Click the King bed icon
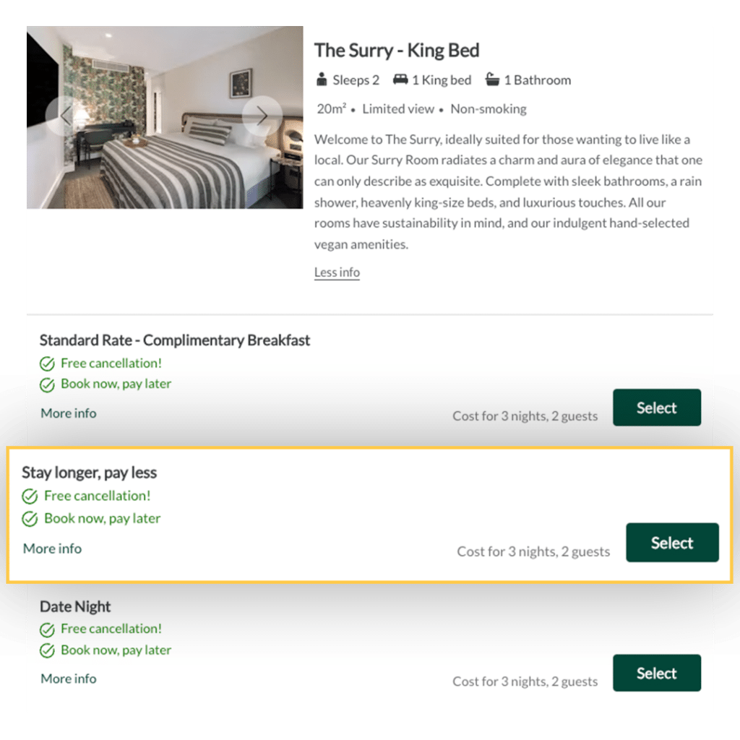This screenshot has height=740, width=740. point(400,80)
